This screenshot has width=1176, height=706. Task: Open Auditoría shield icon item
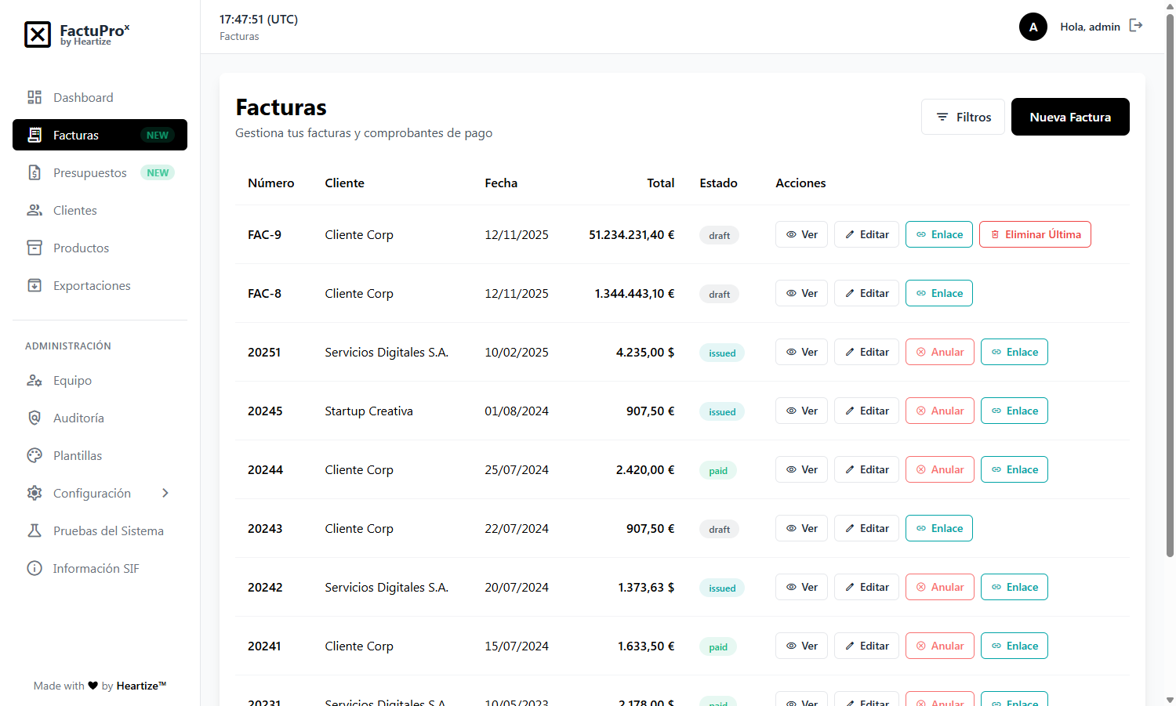click(34, 418)
